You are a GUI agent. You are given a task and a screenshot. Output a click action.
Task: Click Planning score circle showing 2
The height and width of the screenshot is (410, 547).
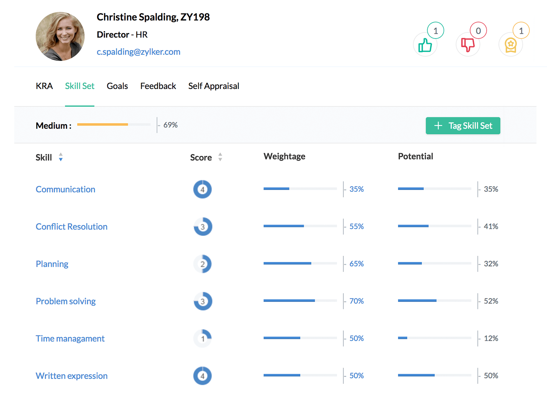click(x=202, y=264)
